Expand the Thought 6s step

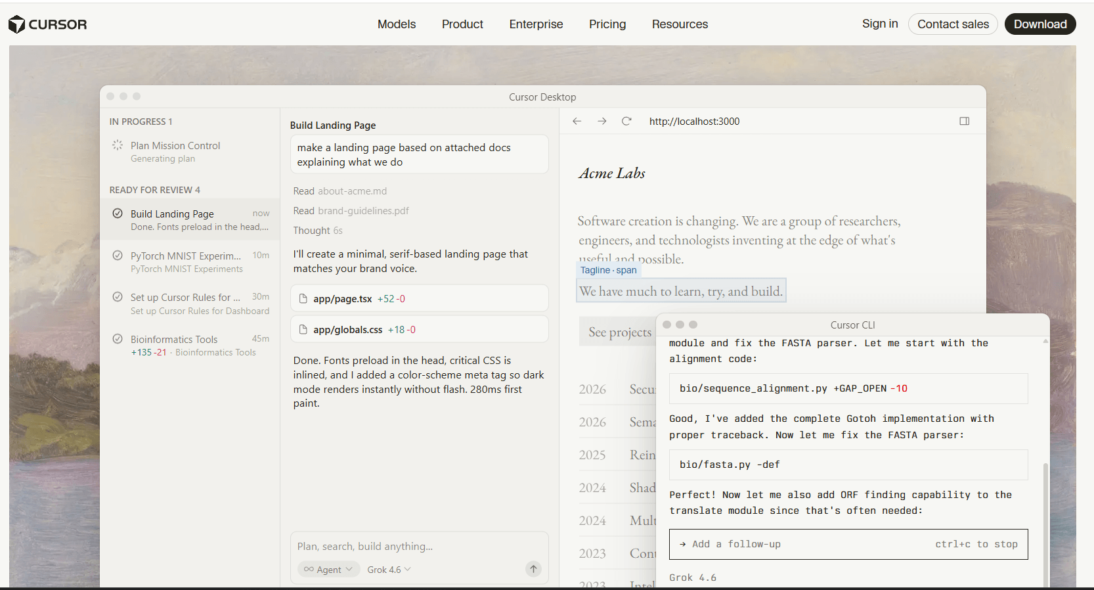click(x=318, y=231)
